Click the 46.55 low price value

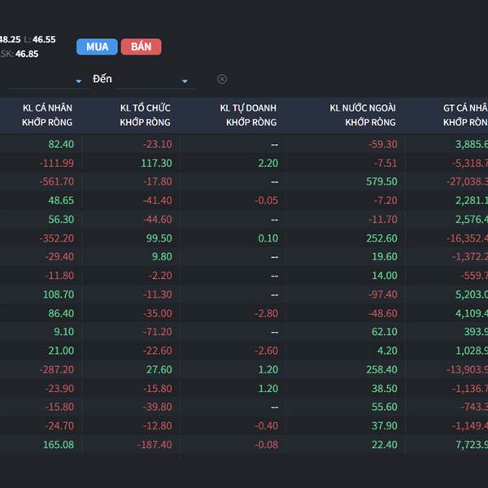pyautogui.click(x=44, y=40)
